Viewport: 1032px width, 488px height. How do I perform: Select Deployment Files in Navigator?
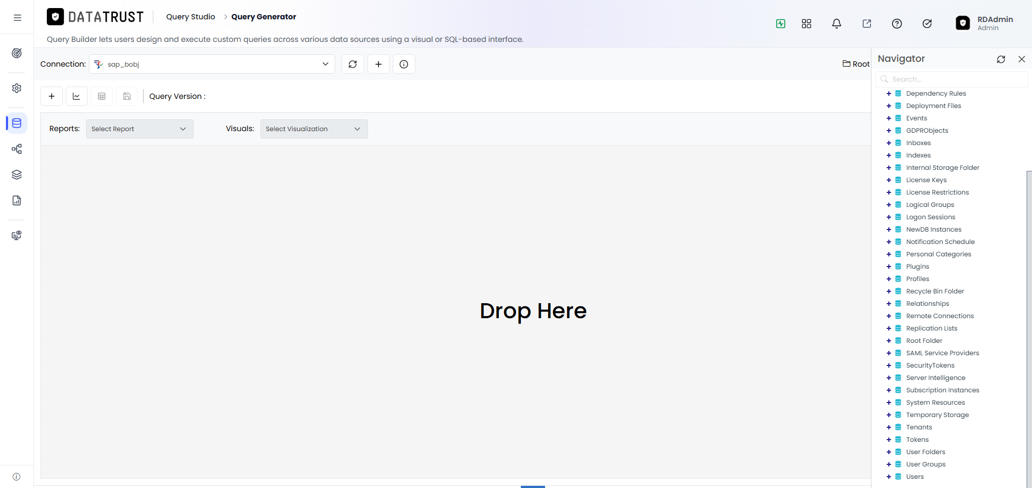click(x=934, y=106)
